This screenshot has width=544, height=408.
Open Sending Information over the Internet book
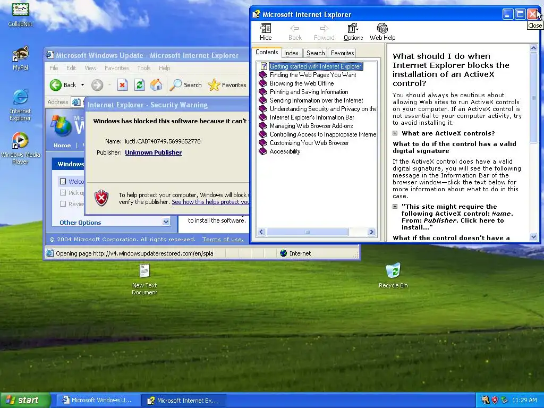click(x=311, y=100)
